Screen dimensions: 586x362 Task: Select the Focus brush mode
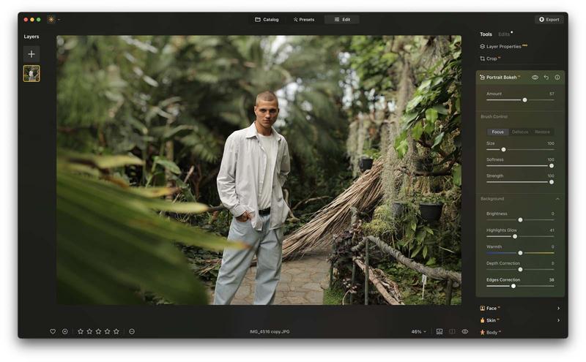click(x=497, y=132)
